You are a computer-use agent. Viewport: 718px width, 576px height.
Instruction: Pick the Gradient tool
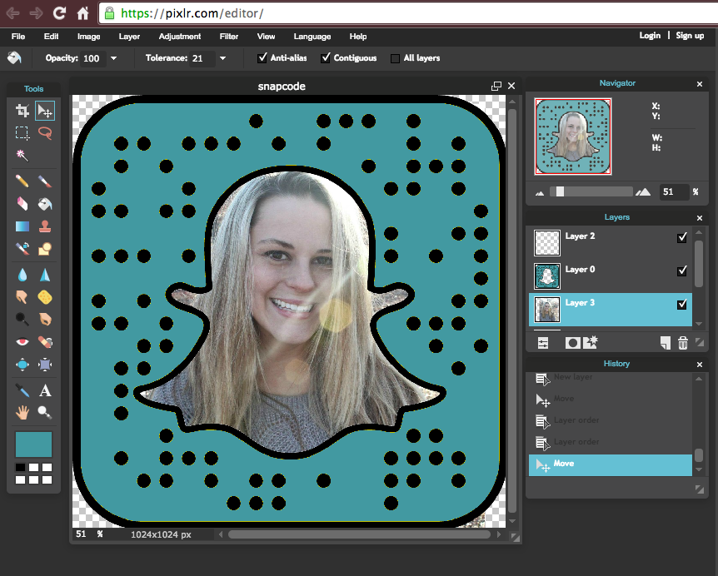(22, 226)
